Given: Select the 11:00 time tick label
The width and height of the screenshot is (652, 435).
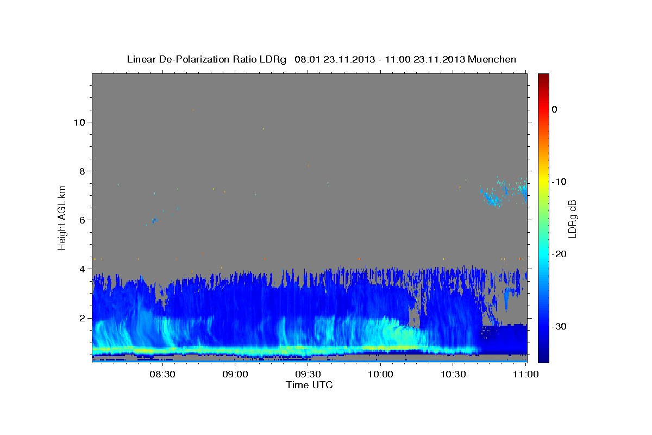Looking at the screenshot, I should point(526,375).
